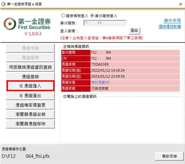This screenshot has height=164, width=185.
Task: Select 身分證號登入 radio button
Action: pos(92,16)
